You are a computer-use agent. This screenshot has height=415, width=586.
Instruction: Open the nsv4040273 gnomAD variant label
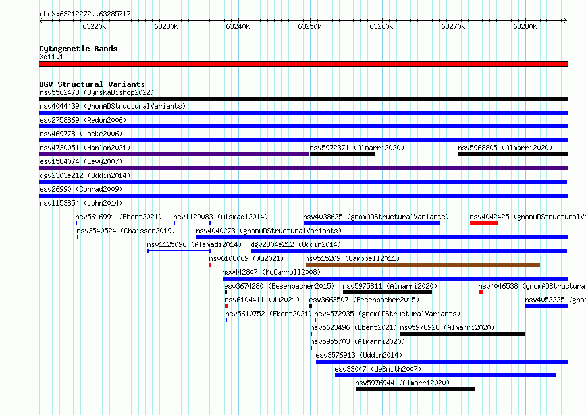[269, 231]
